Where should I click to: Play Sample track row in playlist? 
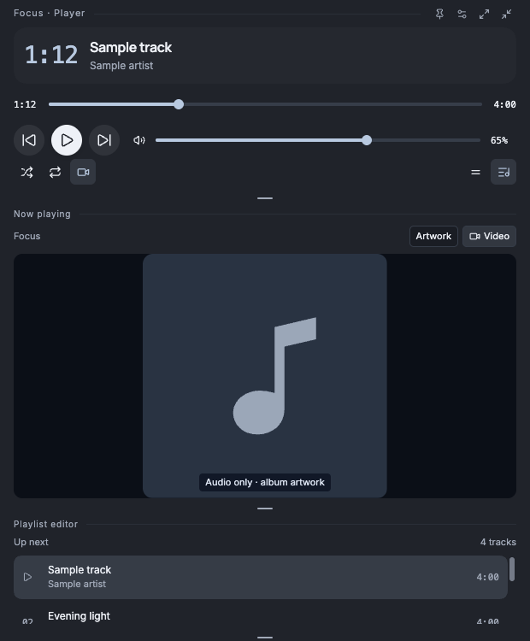pos(27,577)
